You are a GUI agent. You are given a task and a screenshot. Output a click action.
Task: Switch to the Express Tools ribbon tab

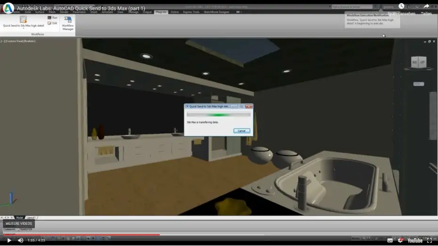point(191,12)
